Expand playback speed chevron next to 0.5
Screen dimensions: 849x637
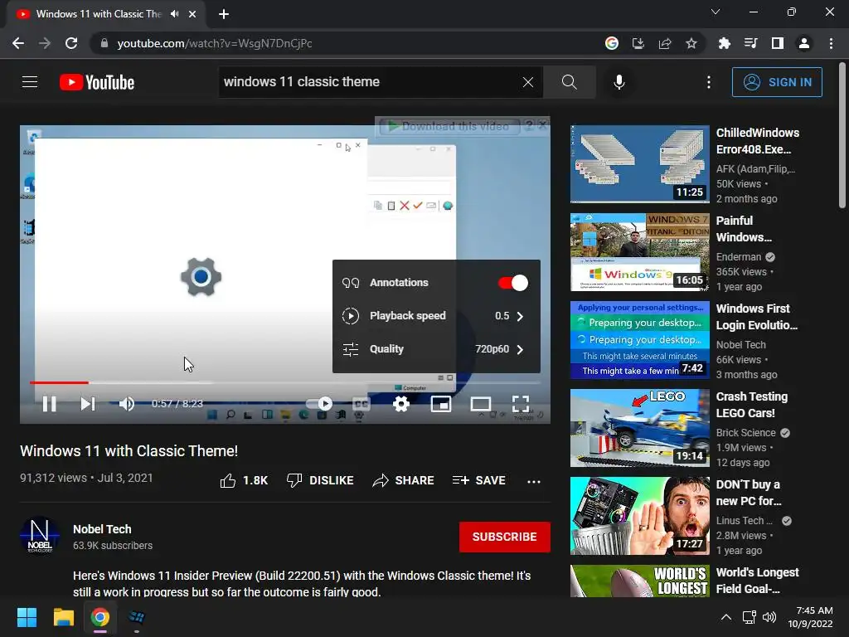pos(521,316)
